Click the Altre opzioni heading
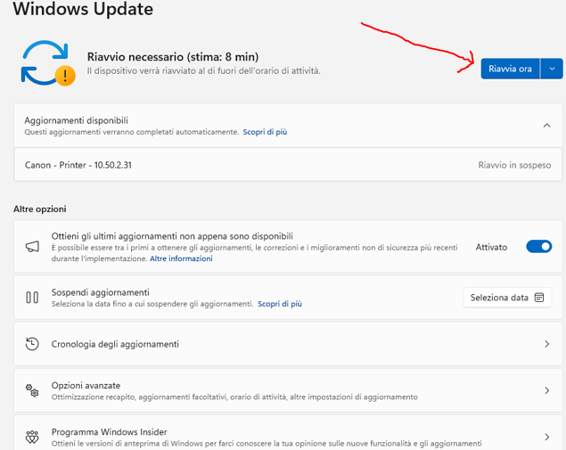The height and width of the screenshot is (450, 566). (40, 209)
